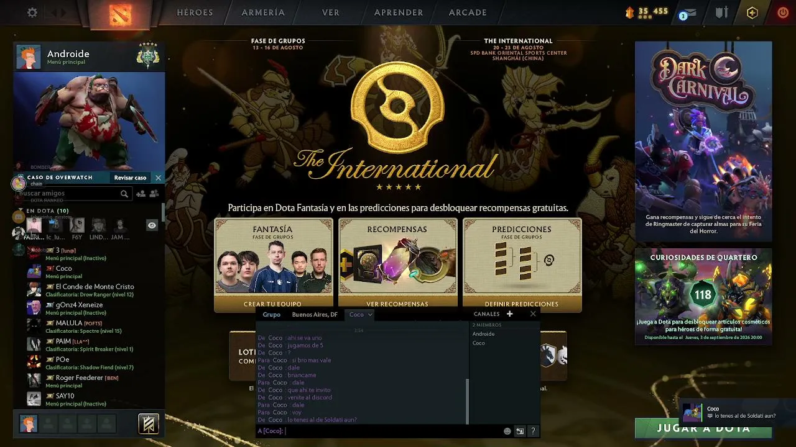Click avatar of friend Coco
796x447 pixels.
tap(34, 272)
